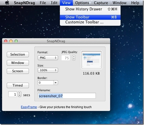Click the red close window button
The image size is (144, 125).
(x=6, y=41)
